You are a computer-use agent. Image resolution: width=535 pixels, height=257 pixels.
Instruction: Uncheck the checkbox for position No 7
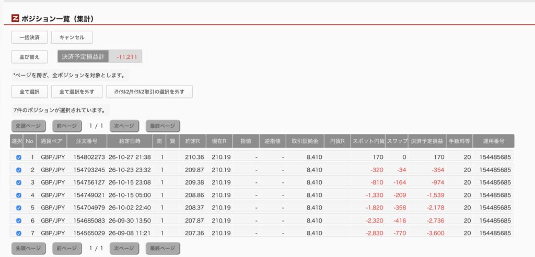(19, 233)
